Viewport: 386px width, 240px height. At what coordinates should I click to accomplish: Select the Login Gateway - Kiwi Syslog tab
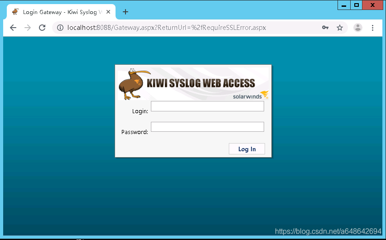(61, 12)
